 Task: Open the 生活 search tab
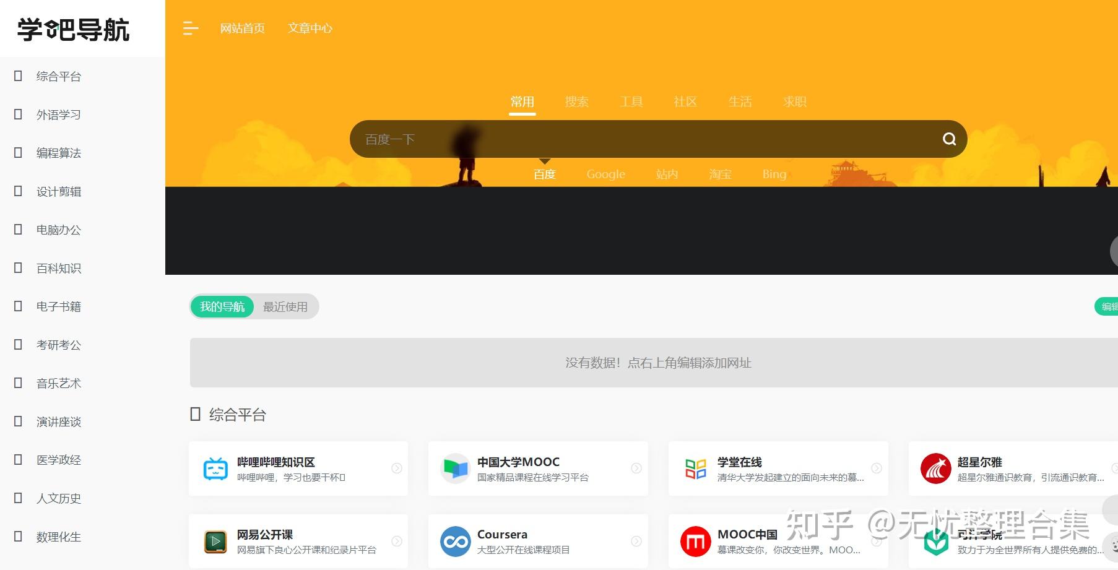(740, 102)
